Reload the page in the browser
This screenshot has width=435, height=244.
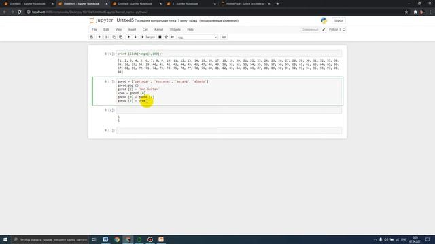[20, 12]
